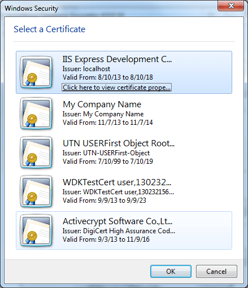Click 'Valid From: 11/7/13 to 11/7/14' text

[x=107, y=123]
